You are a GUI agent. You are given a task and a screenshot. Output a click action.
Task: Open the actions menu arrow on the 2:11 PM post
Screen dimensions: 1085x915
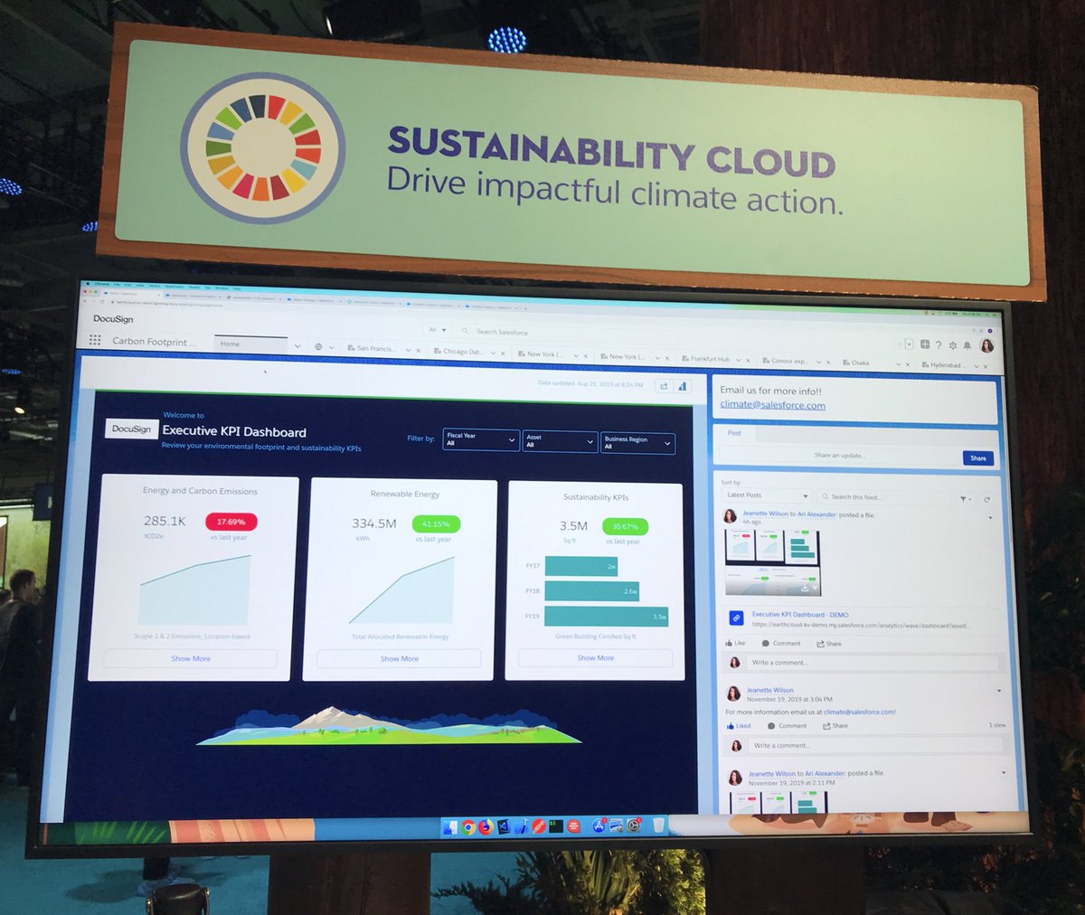tap(1004, 773)
